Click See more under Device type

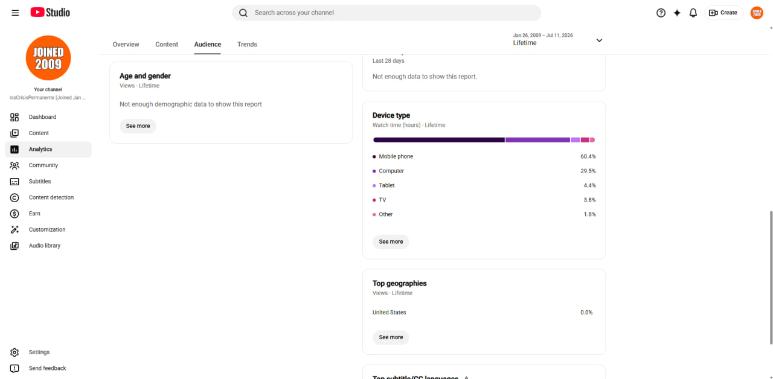tap(391, 242)
